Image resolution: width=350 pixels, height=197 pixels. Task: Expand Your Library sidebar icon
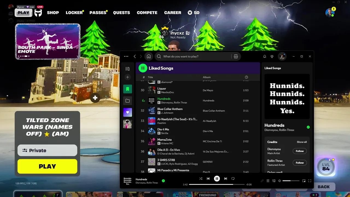[x=127, y=69]
